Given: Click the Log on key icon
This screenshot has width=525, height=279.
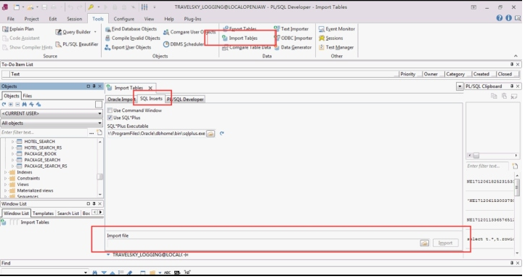Looking at the screenshot, I should [x=91, y=7].
